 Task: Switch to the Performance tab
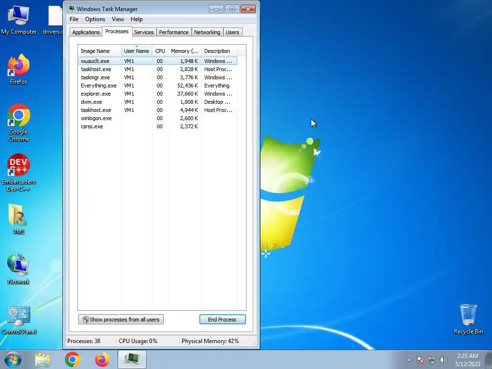pyautogui.click(x=173, y=32)
